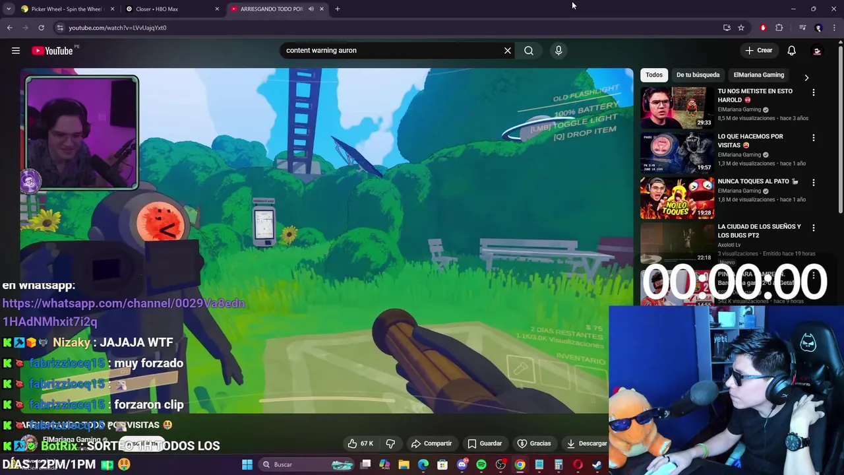
Task: Select the 'ElMariana Gaming' filter chip
Action: click(x=758, y=75)
